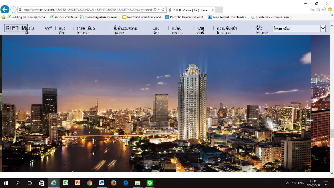Image resolution: width=334 pixels, height=188 pixels.
Task: Click the RHYTHM logo link
Action: [15, 28]
